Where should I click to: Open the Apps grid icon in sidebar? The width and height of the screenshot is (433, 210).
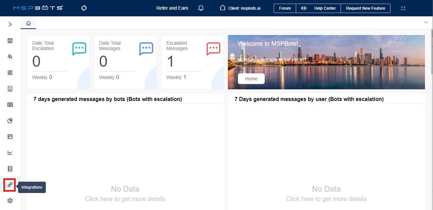coord(10,73)
